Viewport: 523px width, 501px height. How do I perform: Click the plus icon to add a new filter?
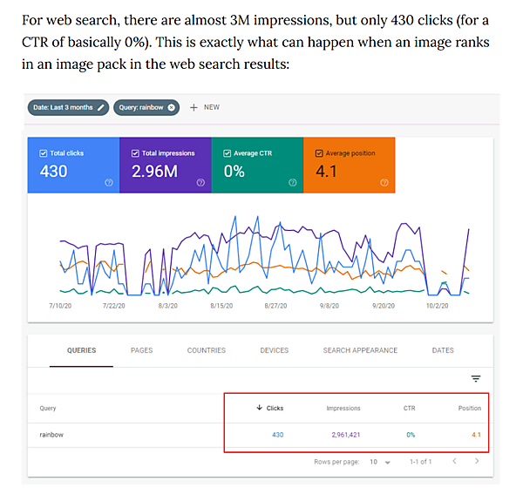pos(193,107)
